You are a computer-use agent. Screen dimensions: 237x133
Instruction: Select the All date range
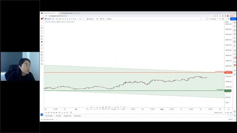67,113
